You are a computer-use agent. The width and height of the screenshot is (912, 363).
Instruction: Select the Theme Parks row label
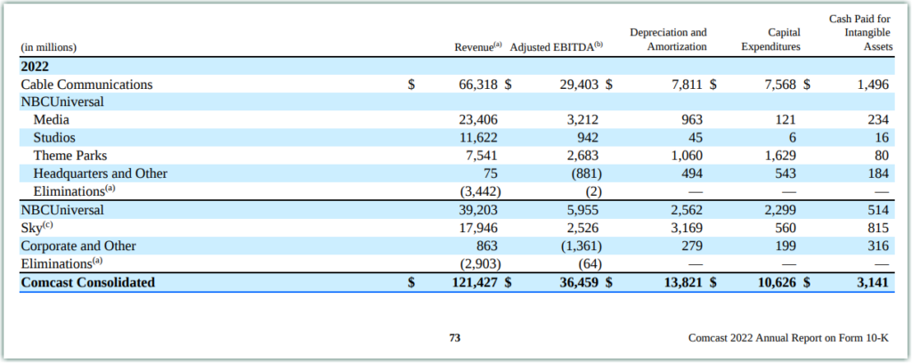point(71,156)
